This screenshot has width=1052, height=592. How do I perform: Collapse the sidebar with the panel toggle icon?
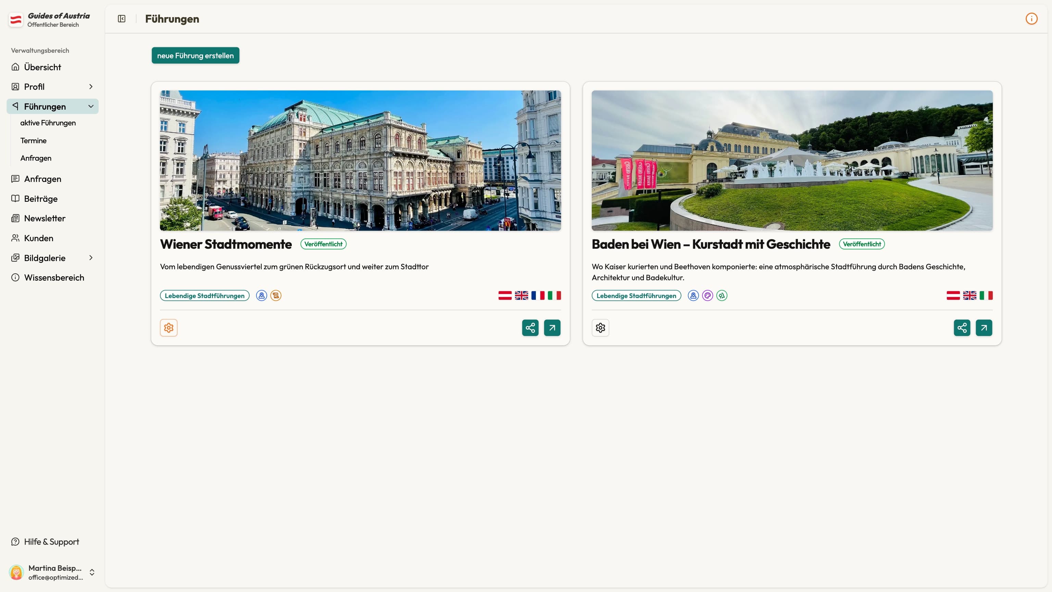tap(122, 19)
